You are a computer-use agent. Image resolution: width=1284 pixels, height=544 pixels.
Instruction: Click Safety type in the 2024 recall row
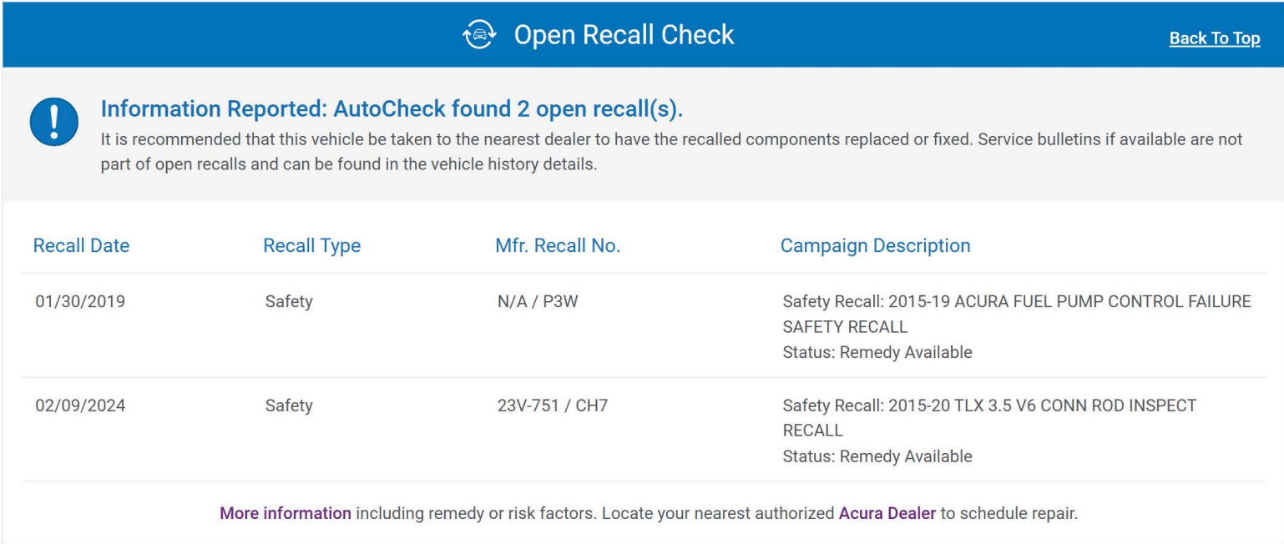[x=289, y=405]
